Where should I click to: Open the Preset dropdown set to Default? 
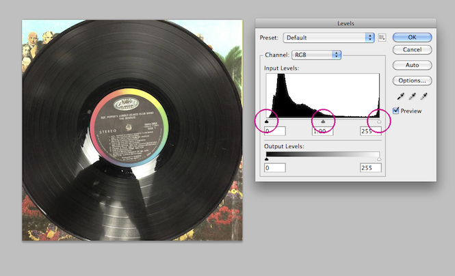[328, 38]
